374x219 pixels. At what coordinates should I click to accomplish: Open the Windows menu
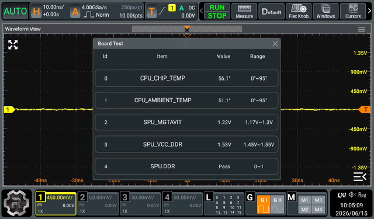(x=325, y=11)
